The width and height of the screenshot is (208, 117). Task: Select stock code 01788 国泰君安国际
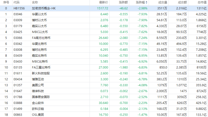pos(18,97)
